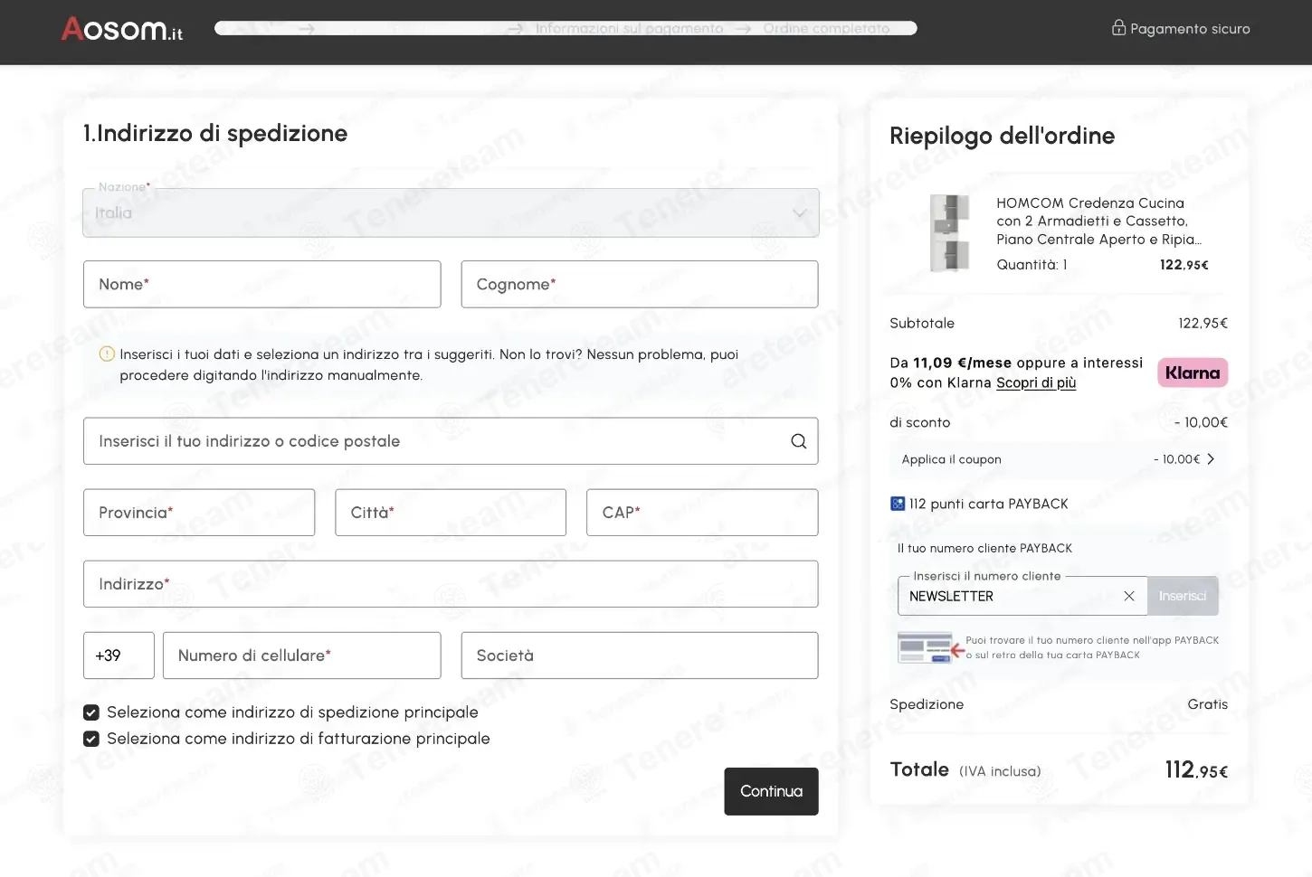Click the PAYBACK points blue icon

point(897,504)
